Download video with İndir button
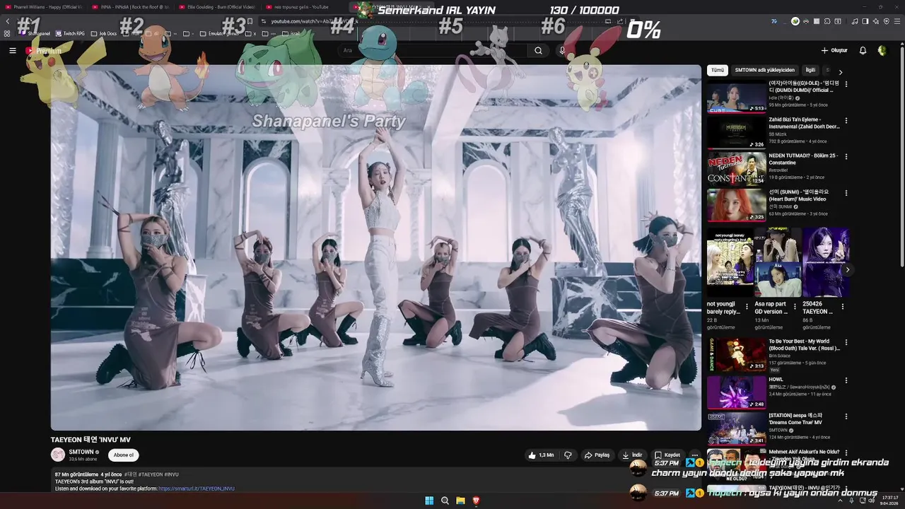Viewport: 905px width, 509px height. pos(632,455)
